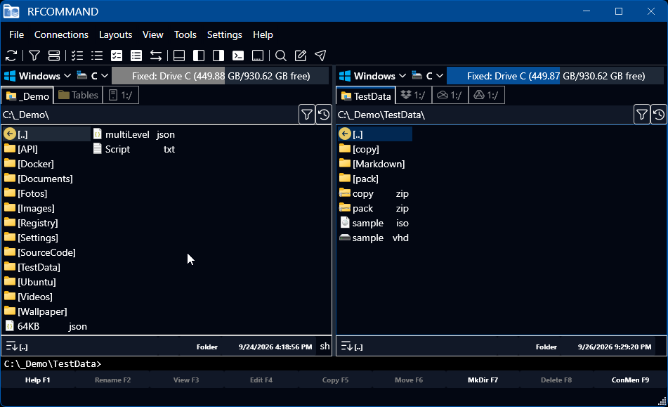668x407 pixels.
Task: Select the [Docker] folder icon
Action: [x=9, y=163]
